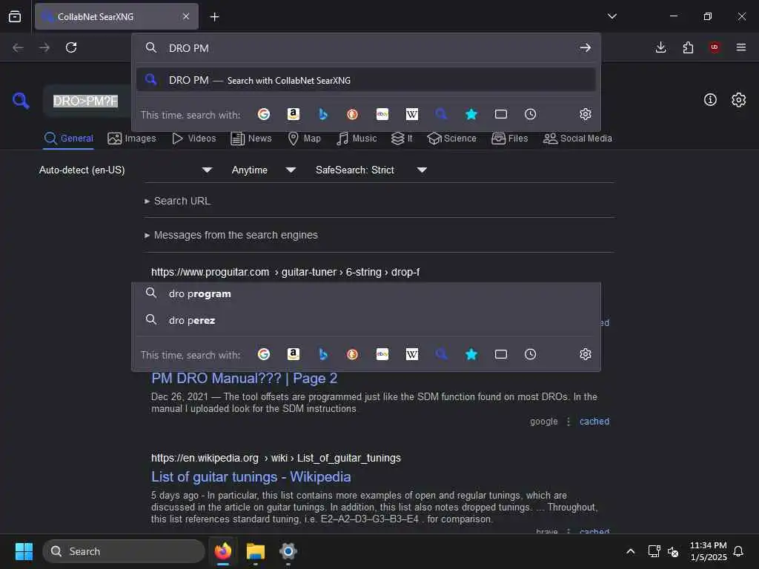
Task: Switch to the Files tab
Action: click(x=510, y=139)
